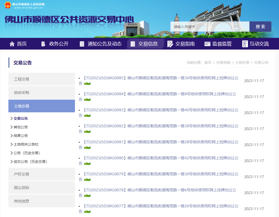Click the card icon beside 监督监管
This screenshot has width=279, height=217.
[x=207, y=44]
